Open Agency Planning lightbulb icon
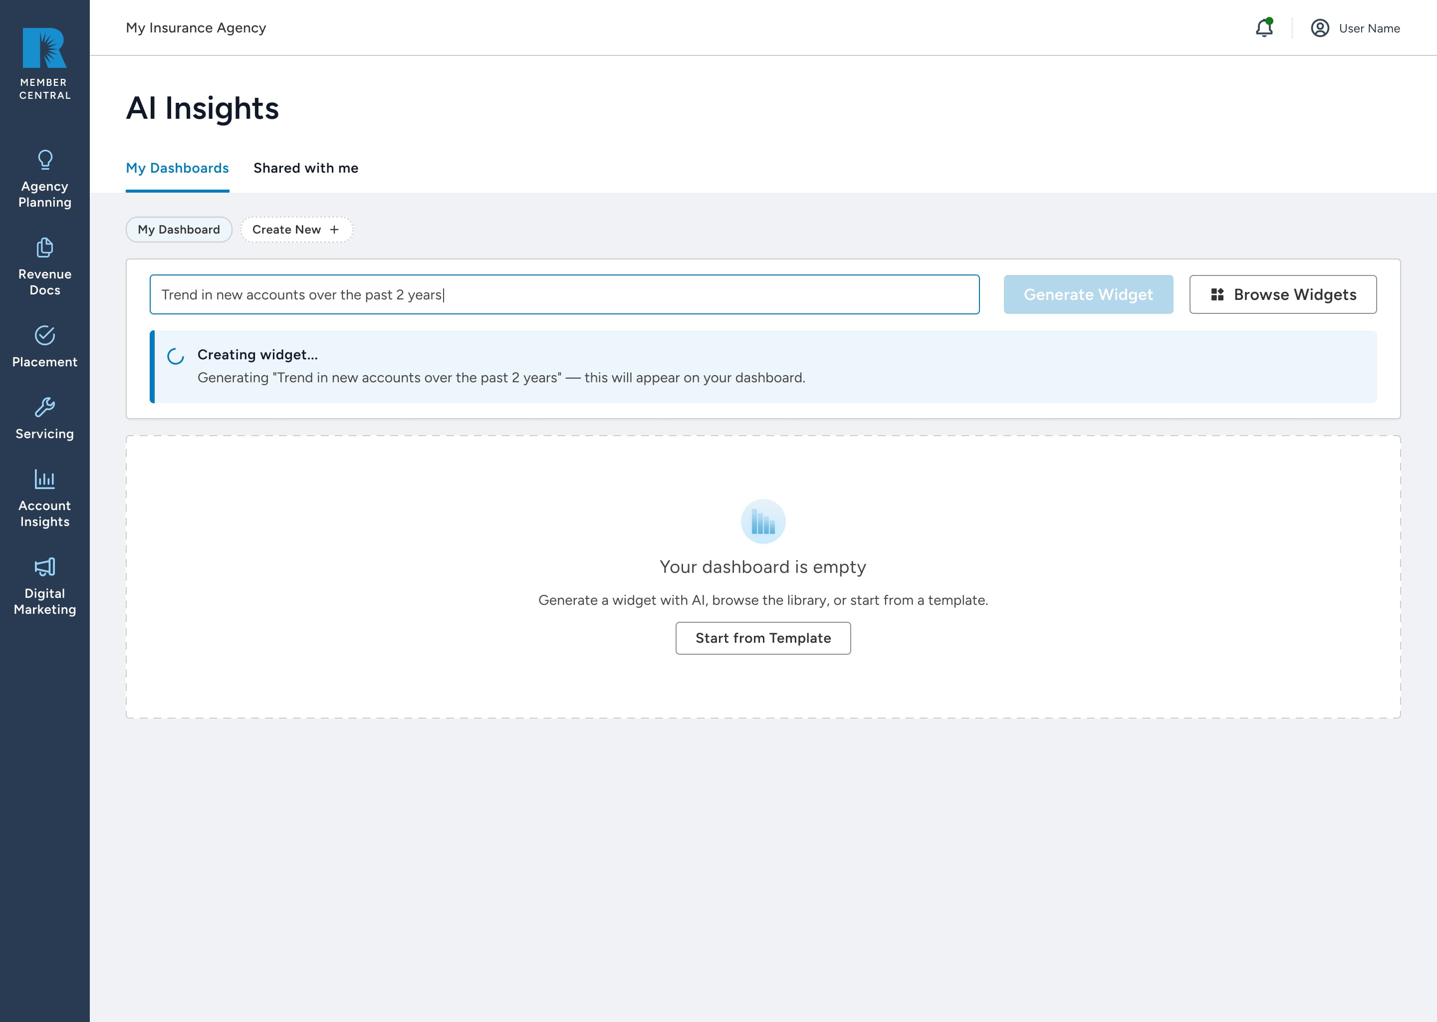 (45, 159)
